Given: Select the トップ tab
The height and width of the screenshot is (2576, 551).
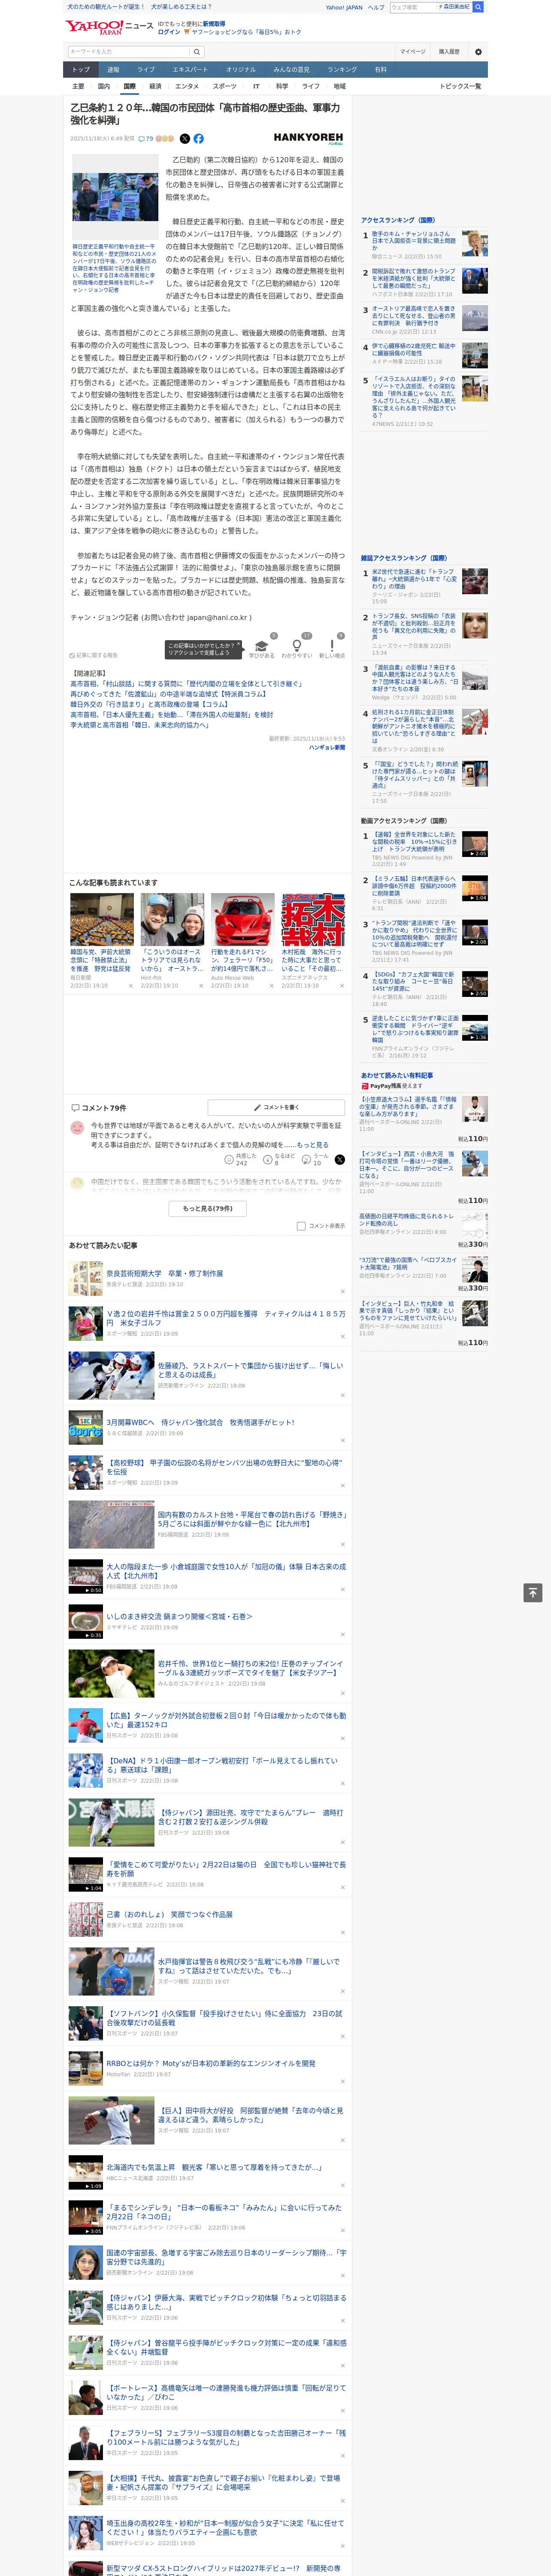Looking at the screenshot, I should (81, 70).
